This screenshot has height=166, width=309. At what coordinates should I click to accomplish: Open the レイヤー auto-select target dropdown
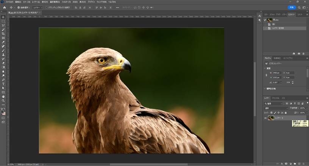37,8
